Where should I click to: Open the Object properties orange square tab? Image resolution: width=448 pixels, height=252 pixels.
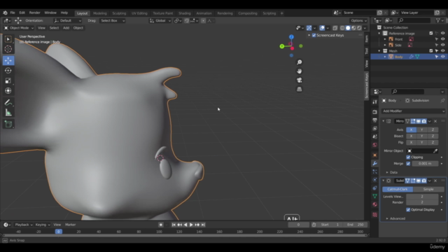(375, 155)
